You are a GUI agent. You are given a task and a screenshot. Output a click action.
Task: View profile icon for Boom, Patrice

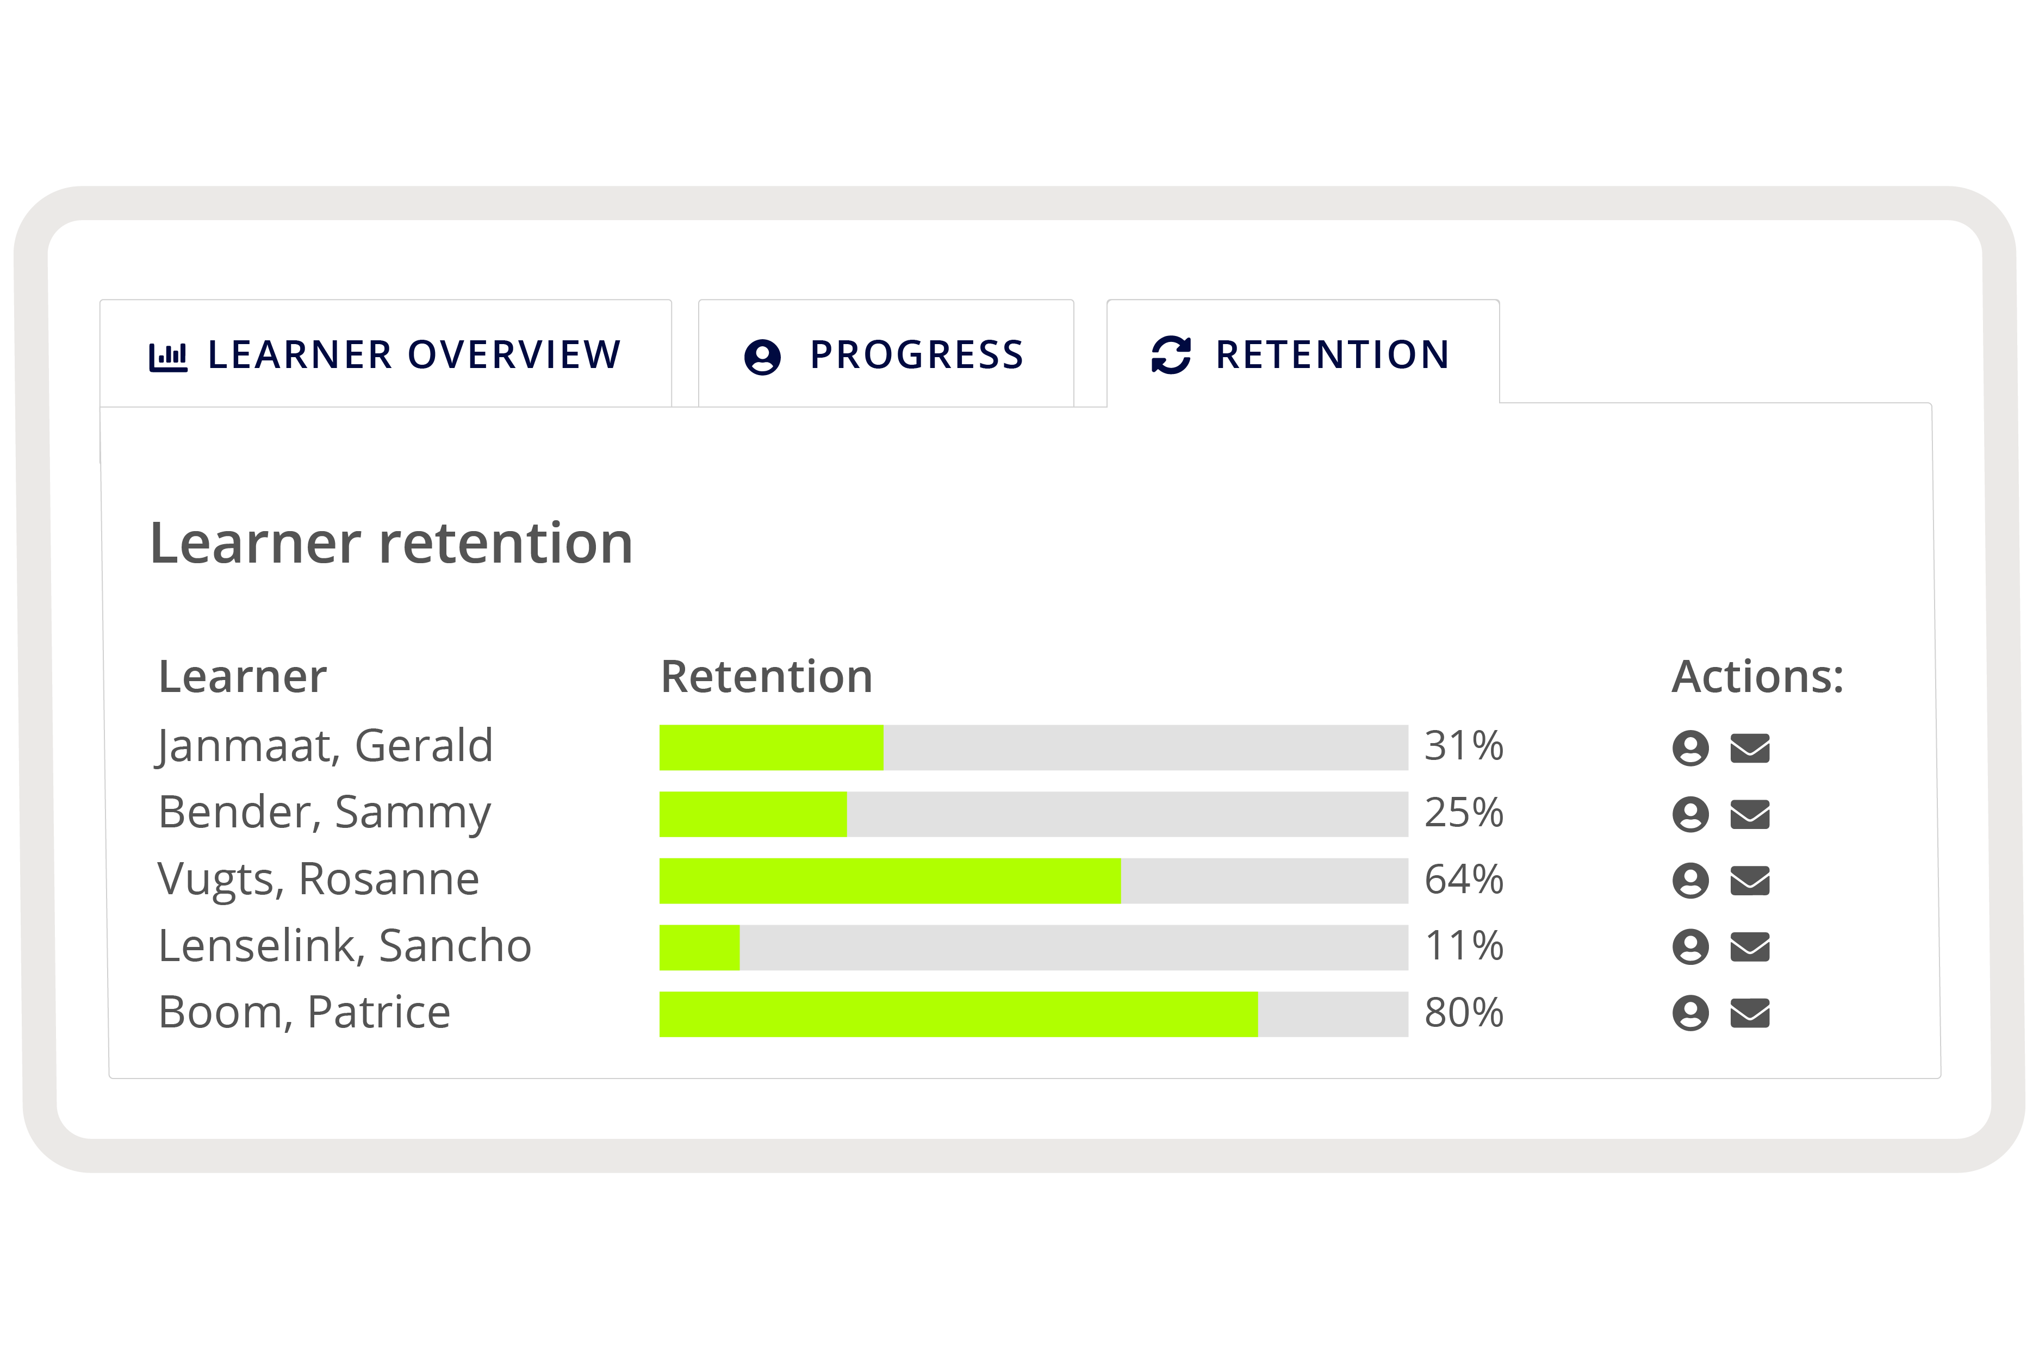(x=1689, y=1013)
